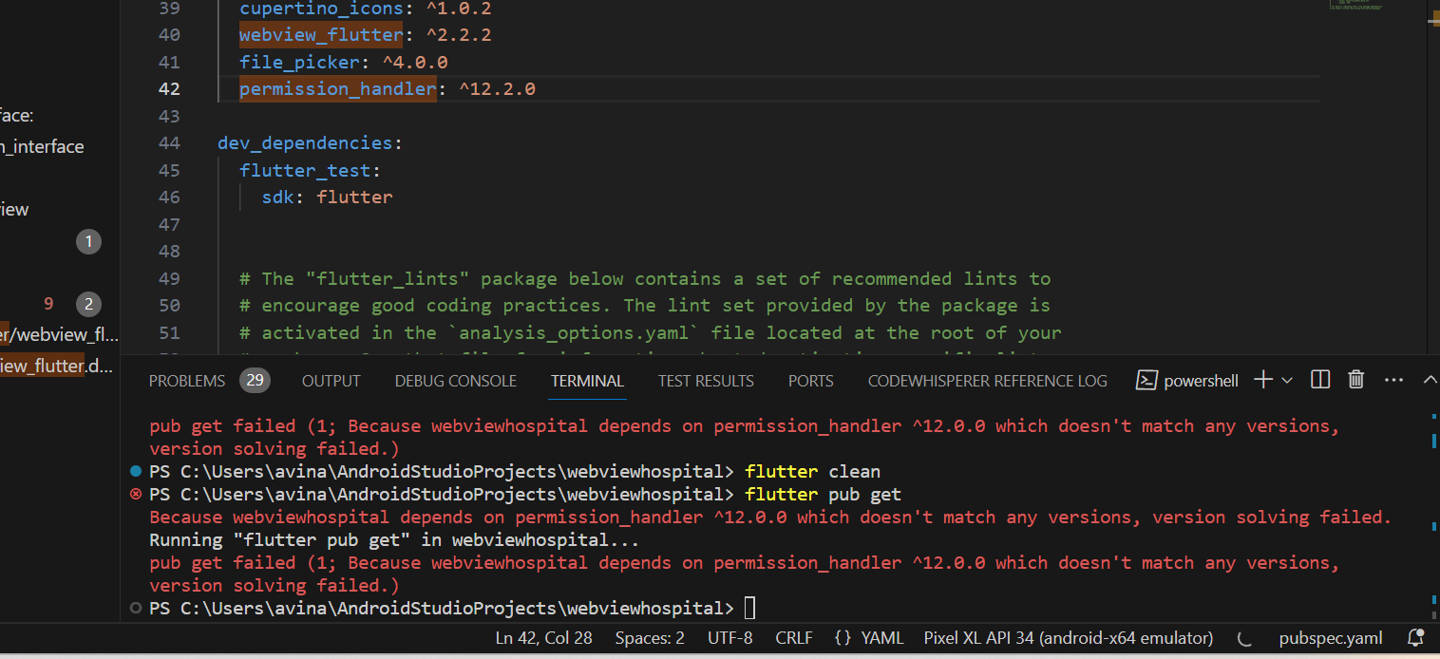The image size is (1440, 659).
Task: Open the launch profile dropdown arrow beside plus
Action: pos(1287,381)
